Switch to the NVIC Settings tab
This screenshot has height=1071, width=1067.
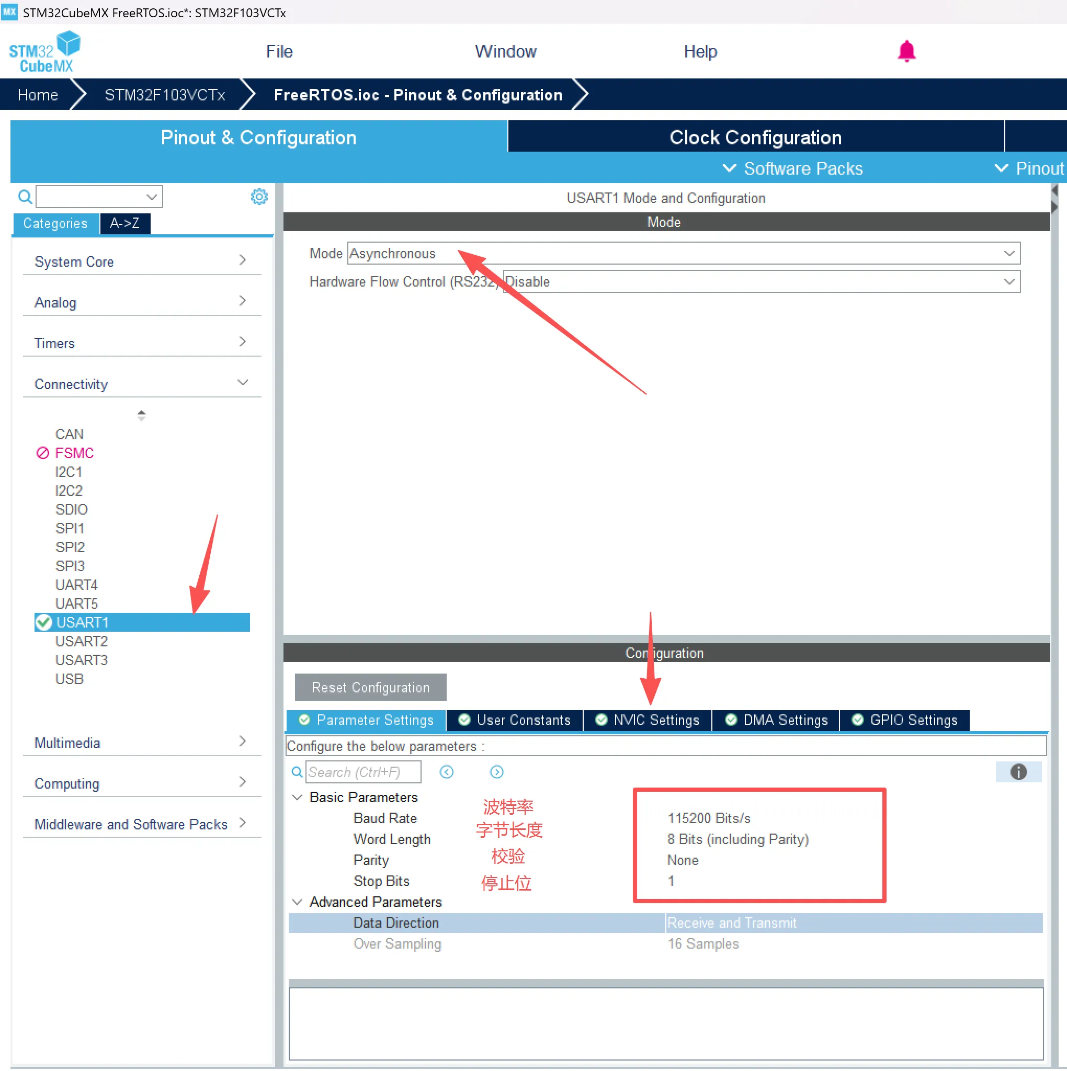(x=647, y=720)
